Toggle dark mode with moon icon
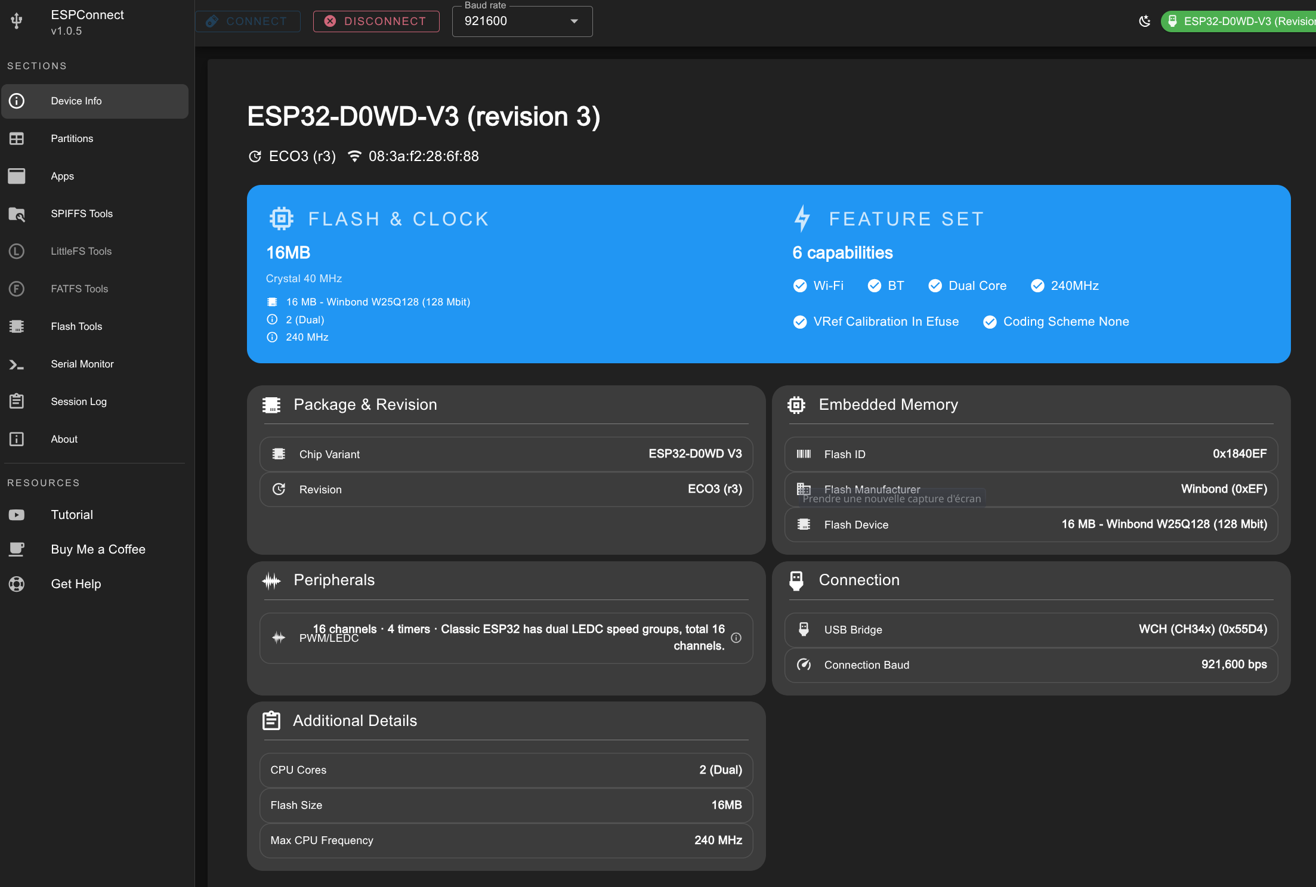Screen dimensions: 1316x887 pyautogui.click(x=1144, y=21)
